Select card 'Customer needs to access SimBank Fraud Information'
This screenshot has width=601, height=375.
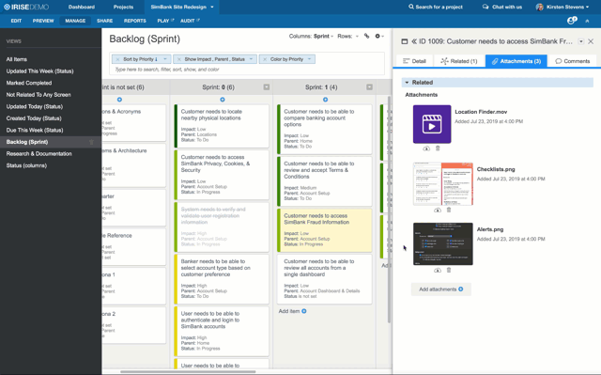pos(324,230)
